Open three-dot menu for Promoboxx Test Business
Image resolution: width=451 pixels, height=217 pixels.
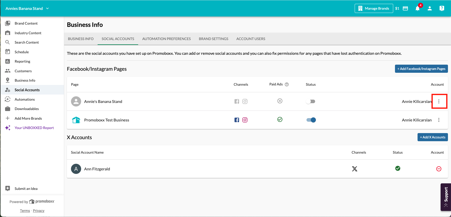click(439, 120)
